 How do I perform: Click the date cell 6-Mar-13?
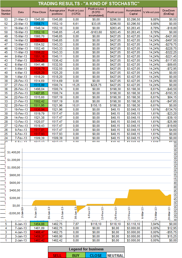pyautogui.click(x=21, y=65)
